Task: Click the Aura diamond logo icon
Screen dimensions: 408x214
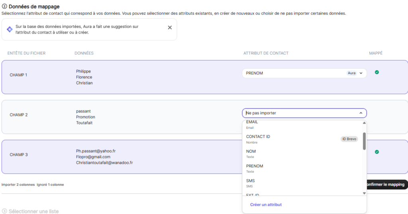Action: [10, 29]
